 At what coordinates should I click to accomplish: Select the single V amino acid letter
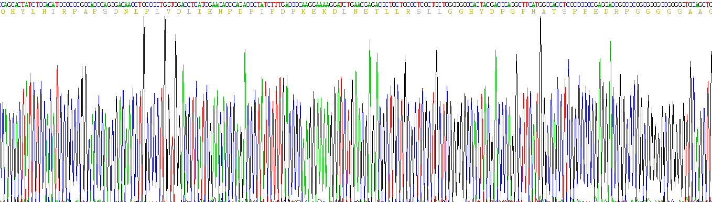(168, 12)
